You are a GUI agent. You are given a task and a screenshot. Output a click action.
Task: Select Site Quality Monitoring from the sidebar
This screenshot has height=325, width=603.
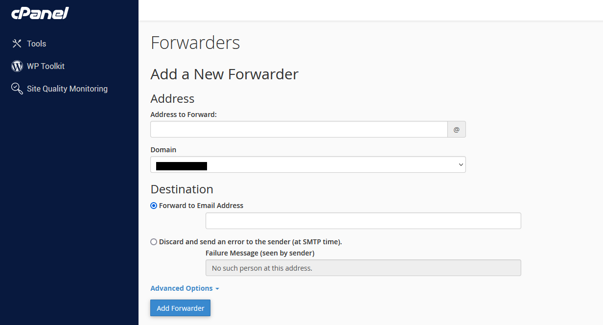(66, 89)
